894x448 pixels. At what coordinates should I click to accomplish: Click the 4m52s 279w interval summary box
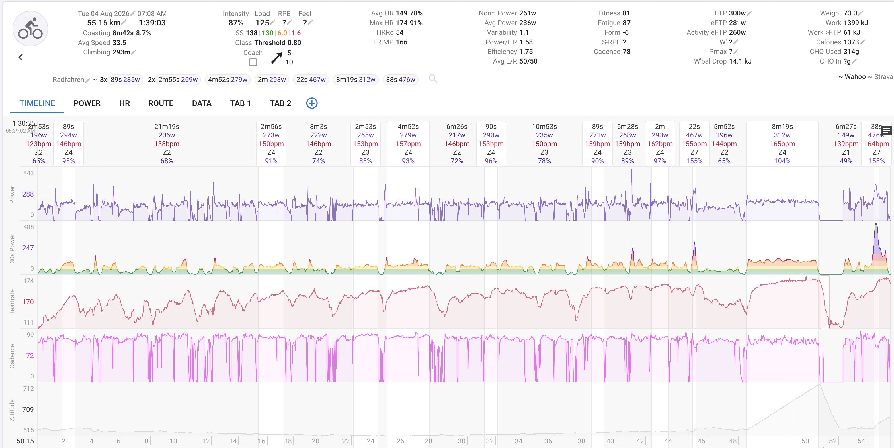[x=408, y=144]
